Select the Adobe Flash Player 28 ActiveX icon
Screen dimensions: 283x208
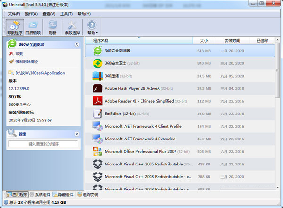pyautogui.click(x=98, y=88)
